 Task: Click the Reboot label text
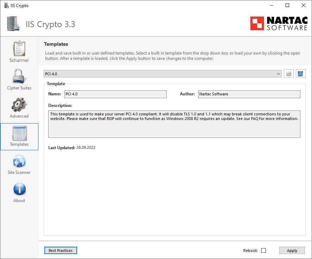tap(250, 251)
